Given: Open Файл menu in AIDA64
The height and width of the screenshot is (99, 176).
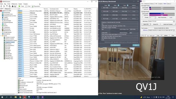Looking at the screenshot, I should 2,4.
